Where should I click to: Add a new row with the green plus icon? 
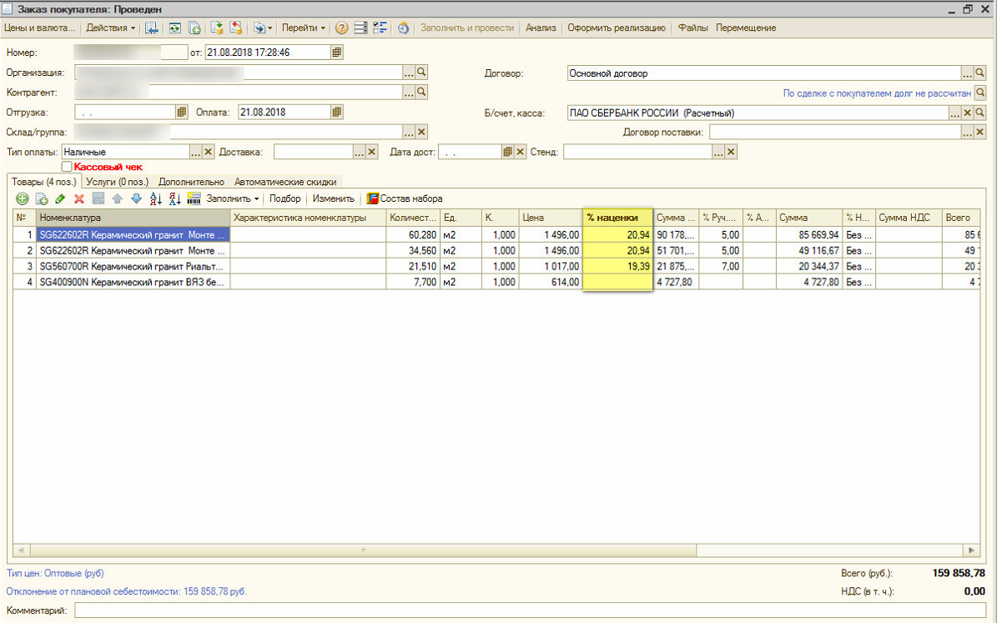coord(22,198)
